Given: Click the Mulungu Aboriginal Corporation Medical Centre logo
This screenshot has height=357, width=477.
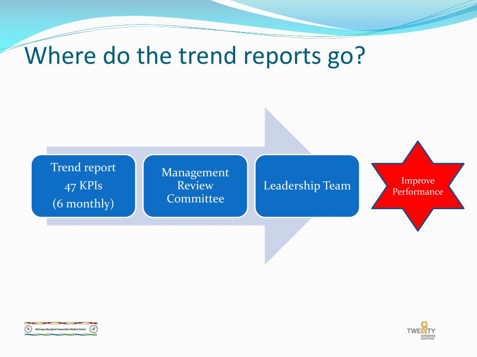Looking at the screenshot, I should tap(61, 329).
